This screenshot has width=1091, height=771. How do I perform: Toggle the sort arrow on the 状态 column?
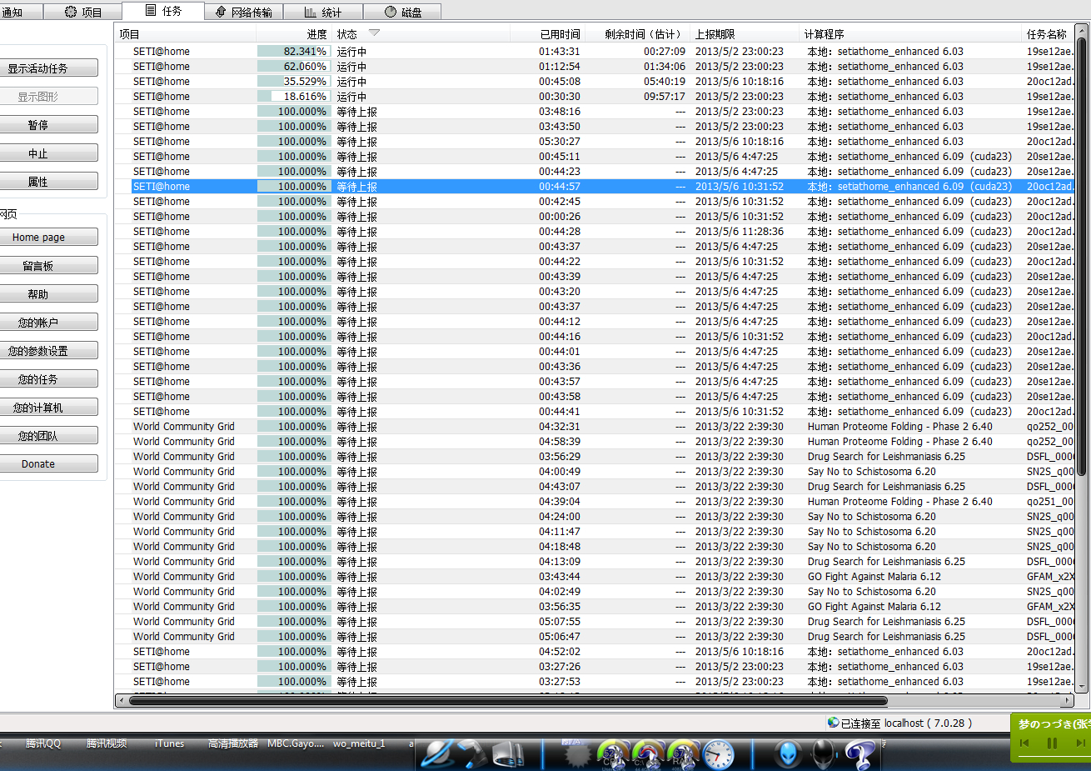click(374, 33)
